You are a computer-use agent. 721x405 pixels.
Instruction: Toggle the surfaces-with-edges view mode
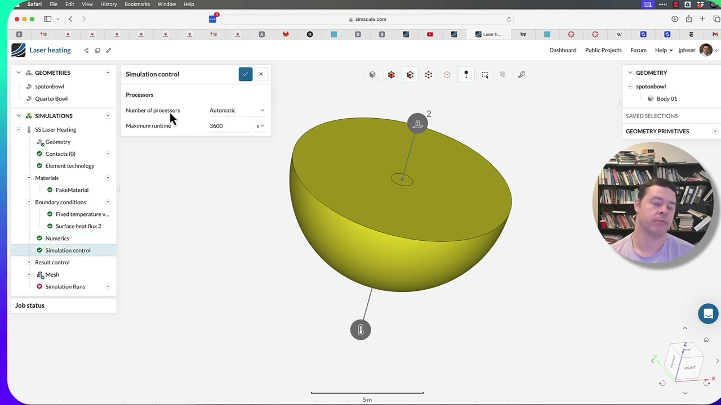click(x=410, y=75)
